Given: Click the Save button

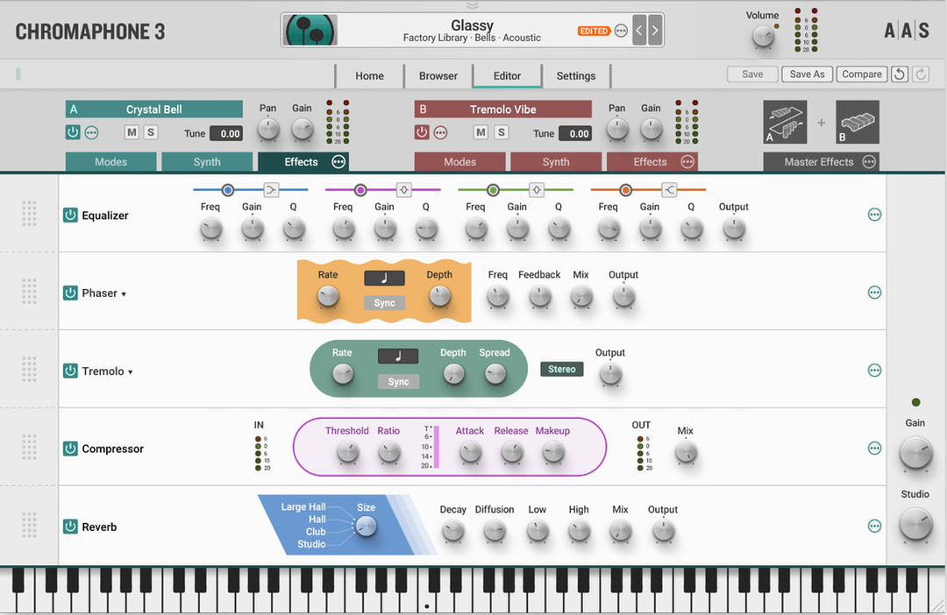Looking at the screenshot, I should (x=752, y=74).
